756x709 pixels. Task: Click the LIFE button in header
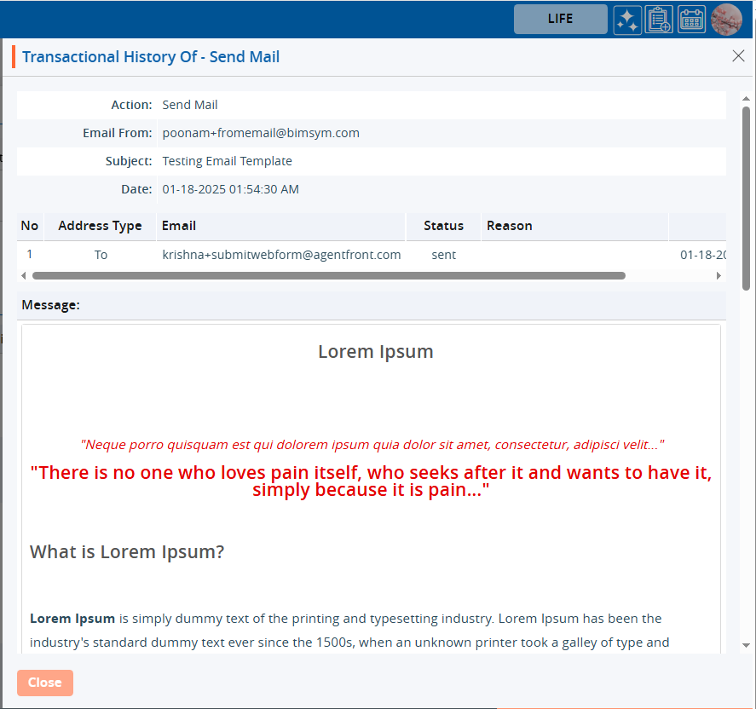click(x=560, y=19)
